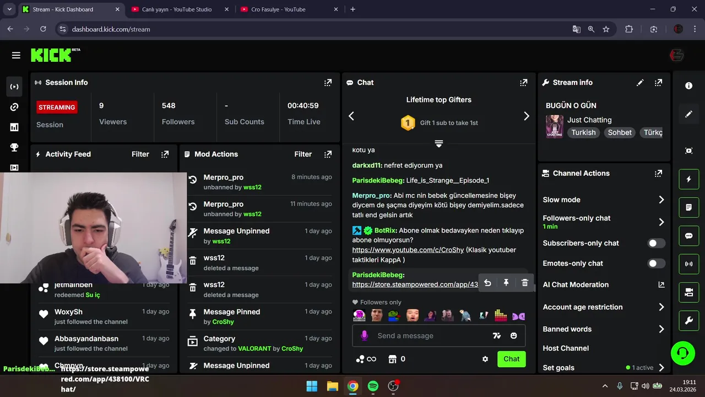Expand Followers-only chat options
The height and width of the screenshot is (397, 705).
(661, 222)
